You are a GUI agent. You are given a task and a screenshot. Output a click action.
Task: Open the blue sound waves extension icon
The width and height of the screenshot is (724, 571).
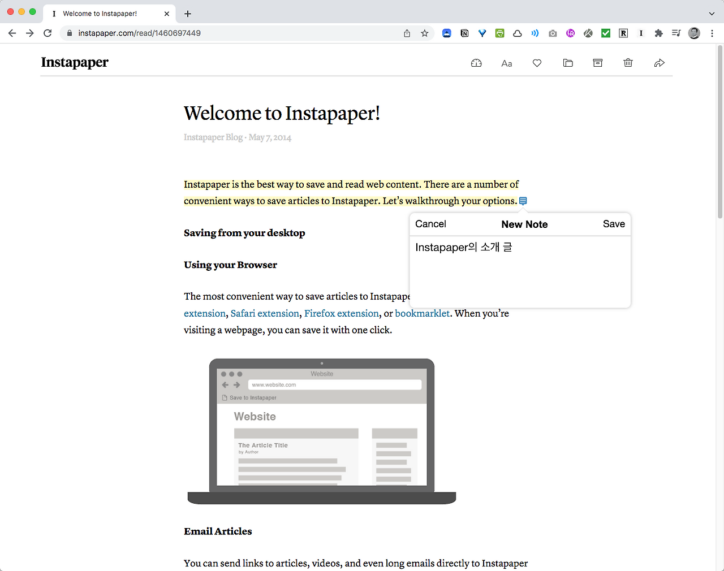click(x=535, y=33)
